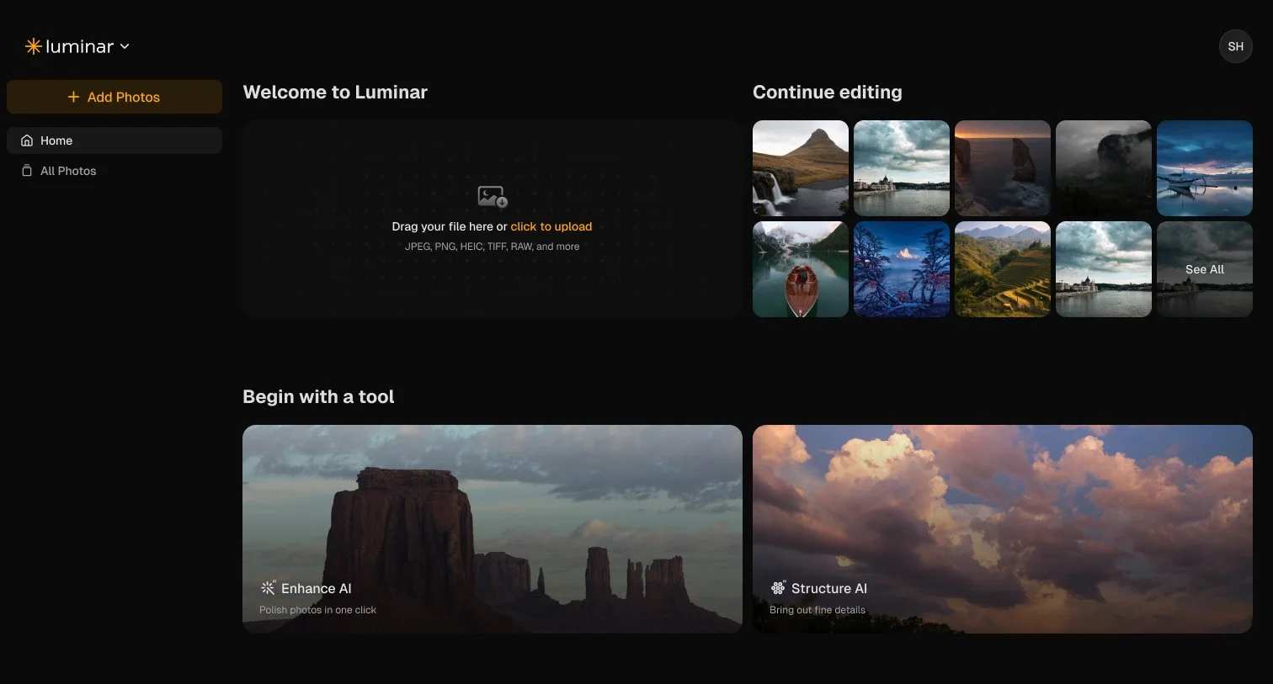The height and width of the screenshot is (684, 1273).
Task: Click the Luminar star logo icon
Action: click(x=34, y=46)
